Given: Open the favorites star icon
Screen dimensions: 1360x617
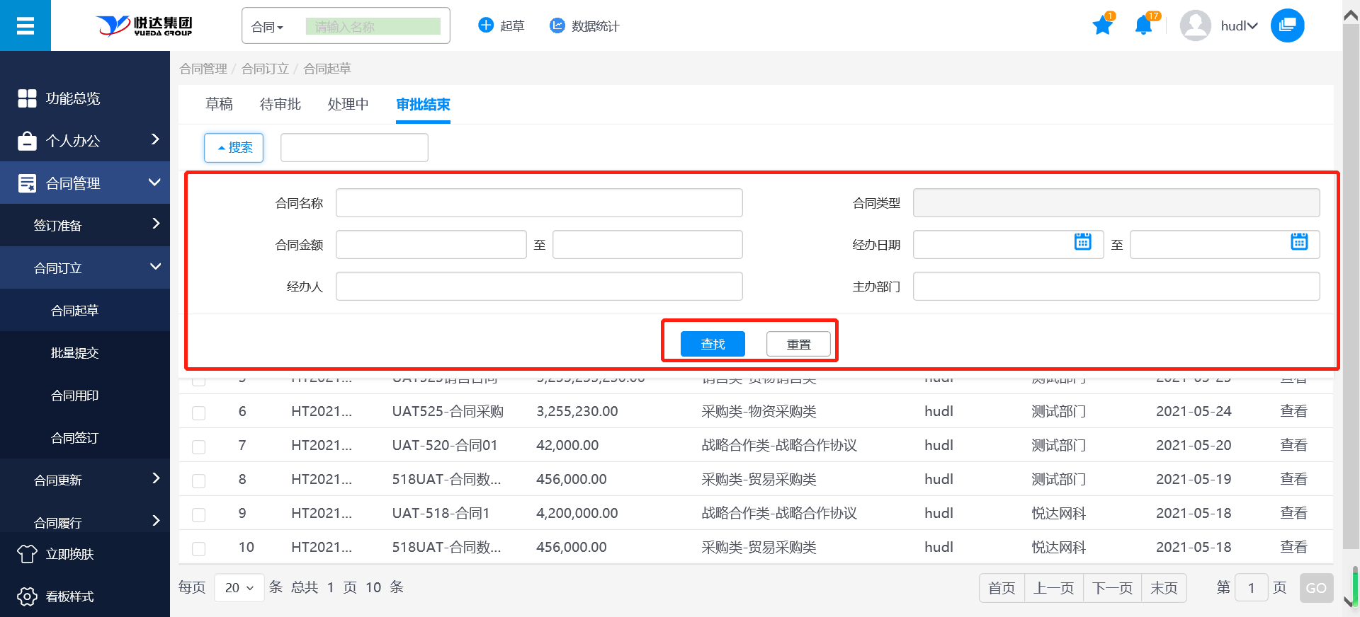Looking at the screenshot, I should point(1102,26).
